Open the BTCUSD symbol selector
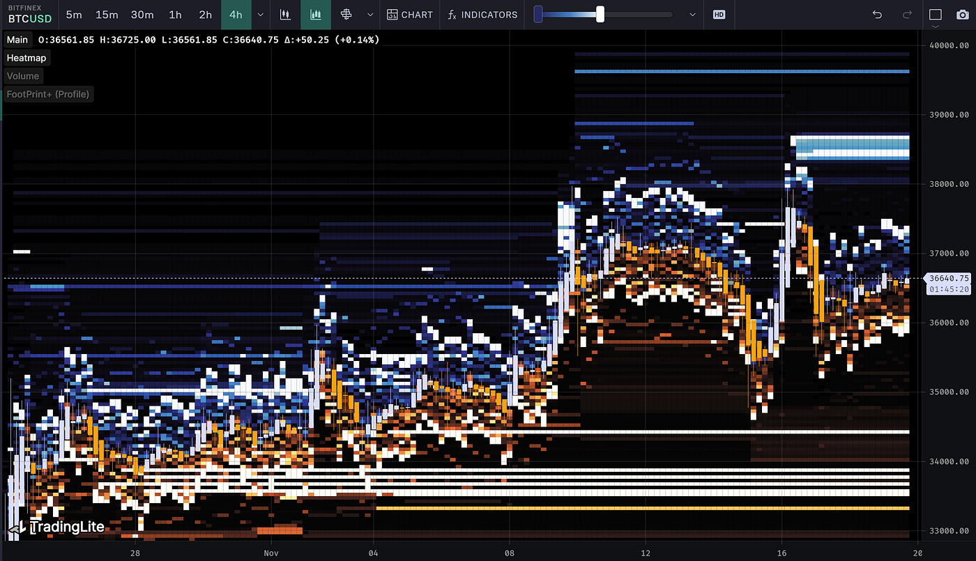The image size is (976, 561). tap(29, 14)
